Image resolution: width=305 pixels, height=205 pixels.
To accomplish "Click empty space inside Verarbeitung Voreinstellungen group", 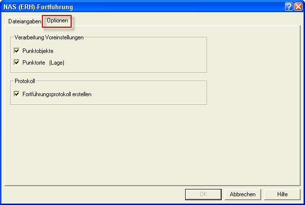I will pyautogui.click(x=136, y=57).
